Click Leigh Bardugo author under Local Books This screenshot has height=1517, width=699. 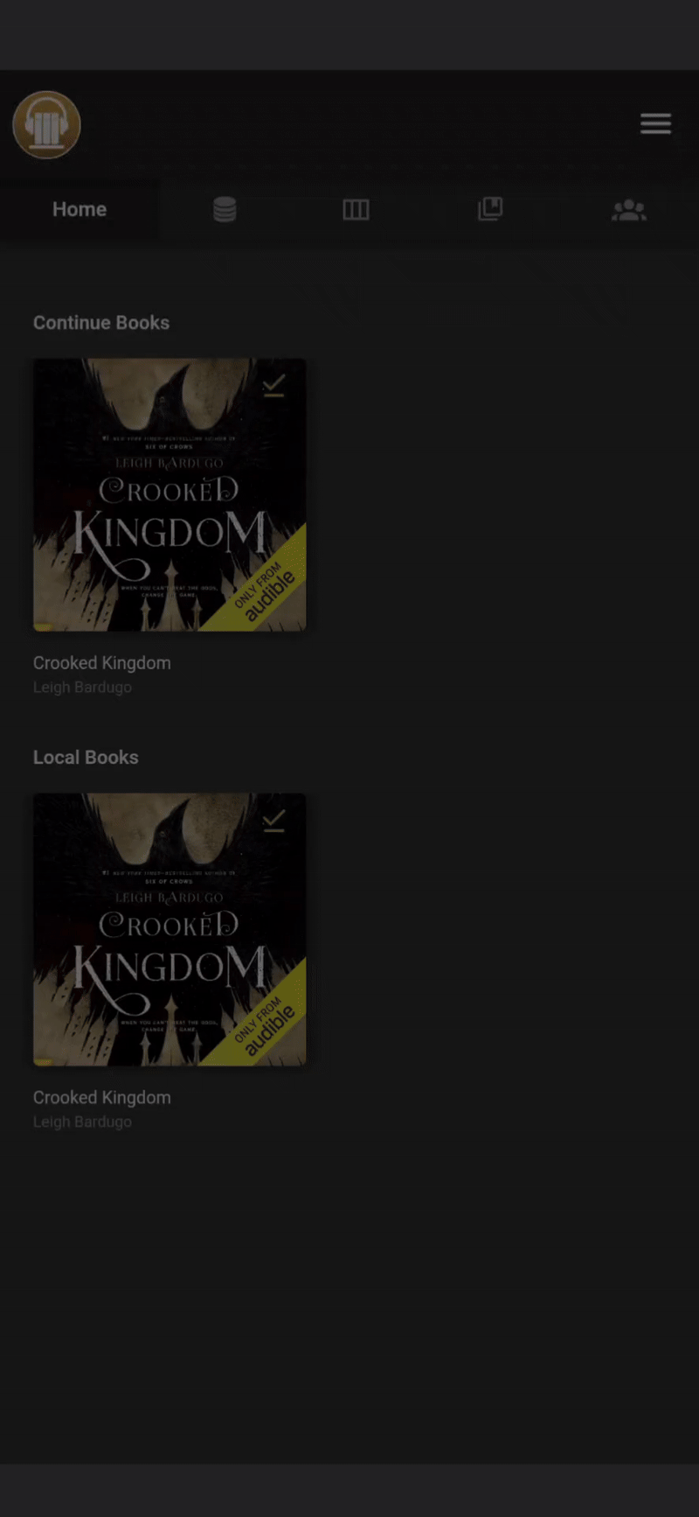[82, 1122]
